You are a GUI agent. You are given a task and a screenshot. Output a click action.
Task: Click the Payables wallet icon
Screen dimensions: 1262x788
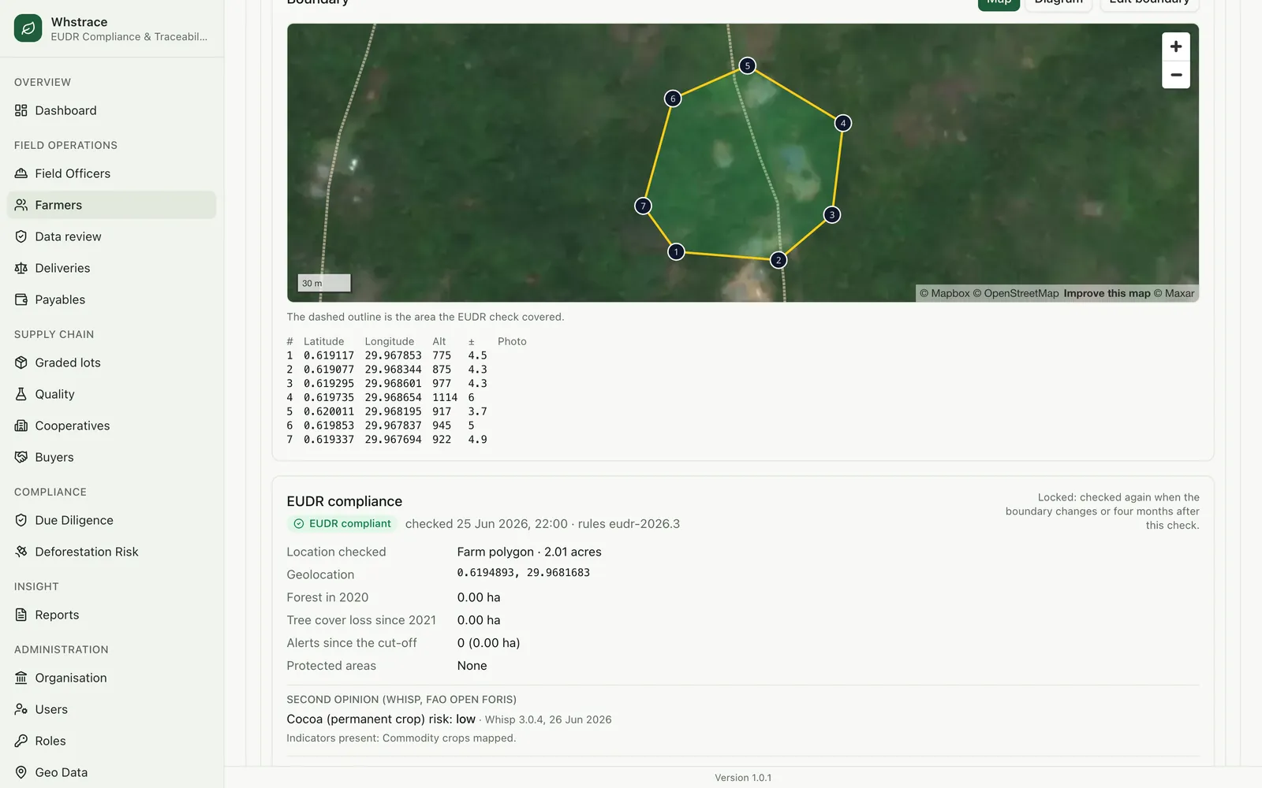click(21, 299)
